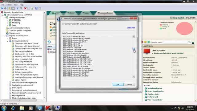Open the Windows Start button
The width and height of the screenshot is (197, 111).
point(4,108)
